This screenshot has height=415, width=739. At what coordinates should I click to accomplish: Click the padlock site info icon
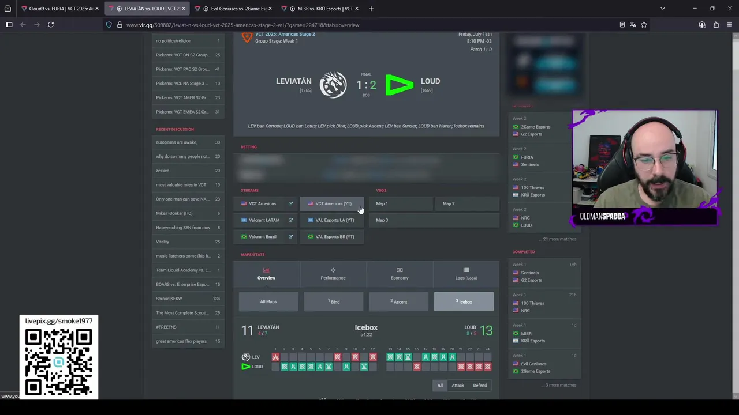click(120, 25)
